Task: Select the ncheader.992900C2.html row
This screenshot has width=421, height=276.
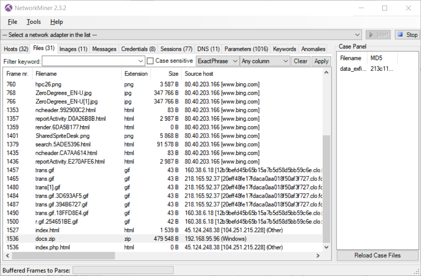Action: click(163, 110)
